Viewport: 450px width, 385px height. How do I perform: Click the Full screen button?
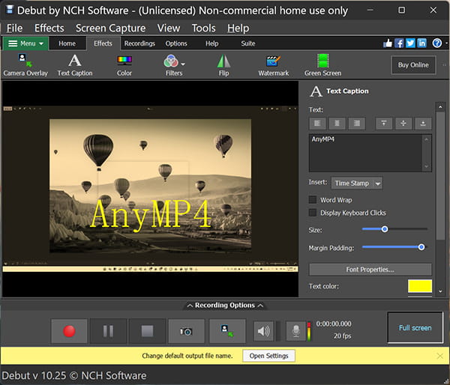(x=415, y=327)
